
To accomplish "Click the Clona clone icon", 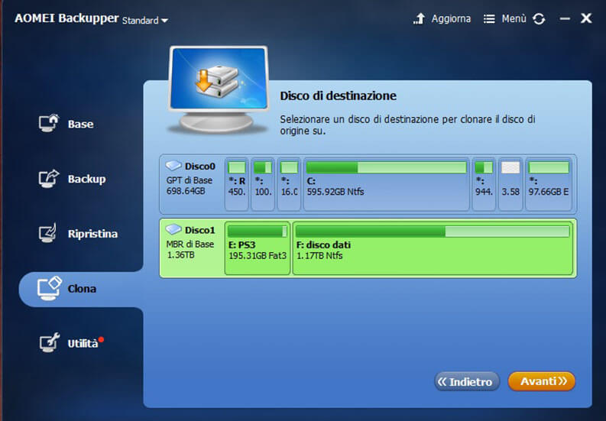I will (49, 288).
